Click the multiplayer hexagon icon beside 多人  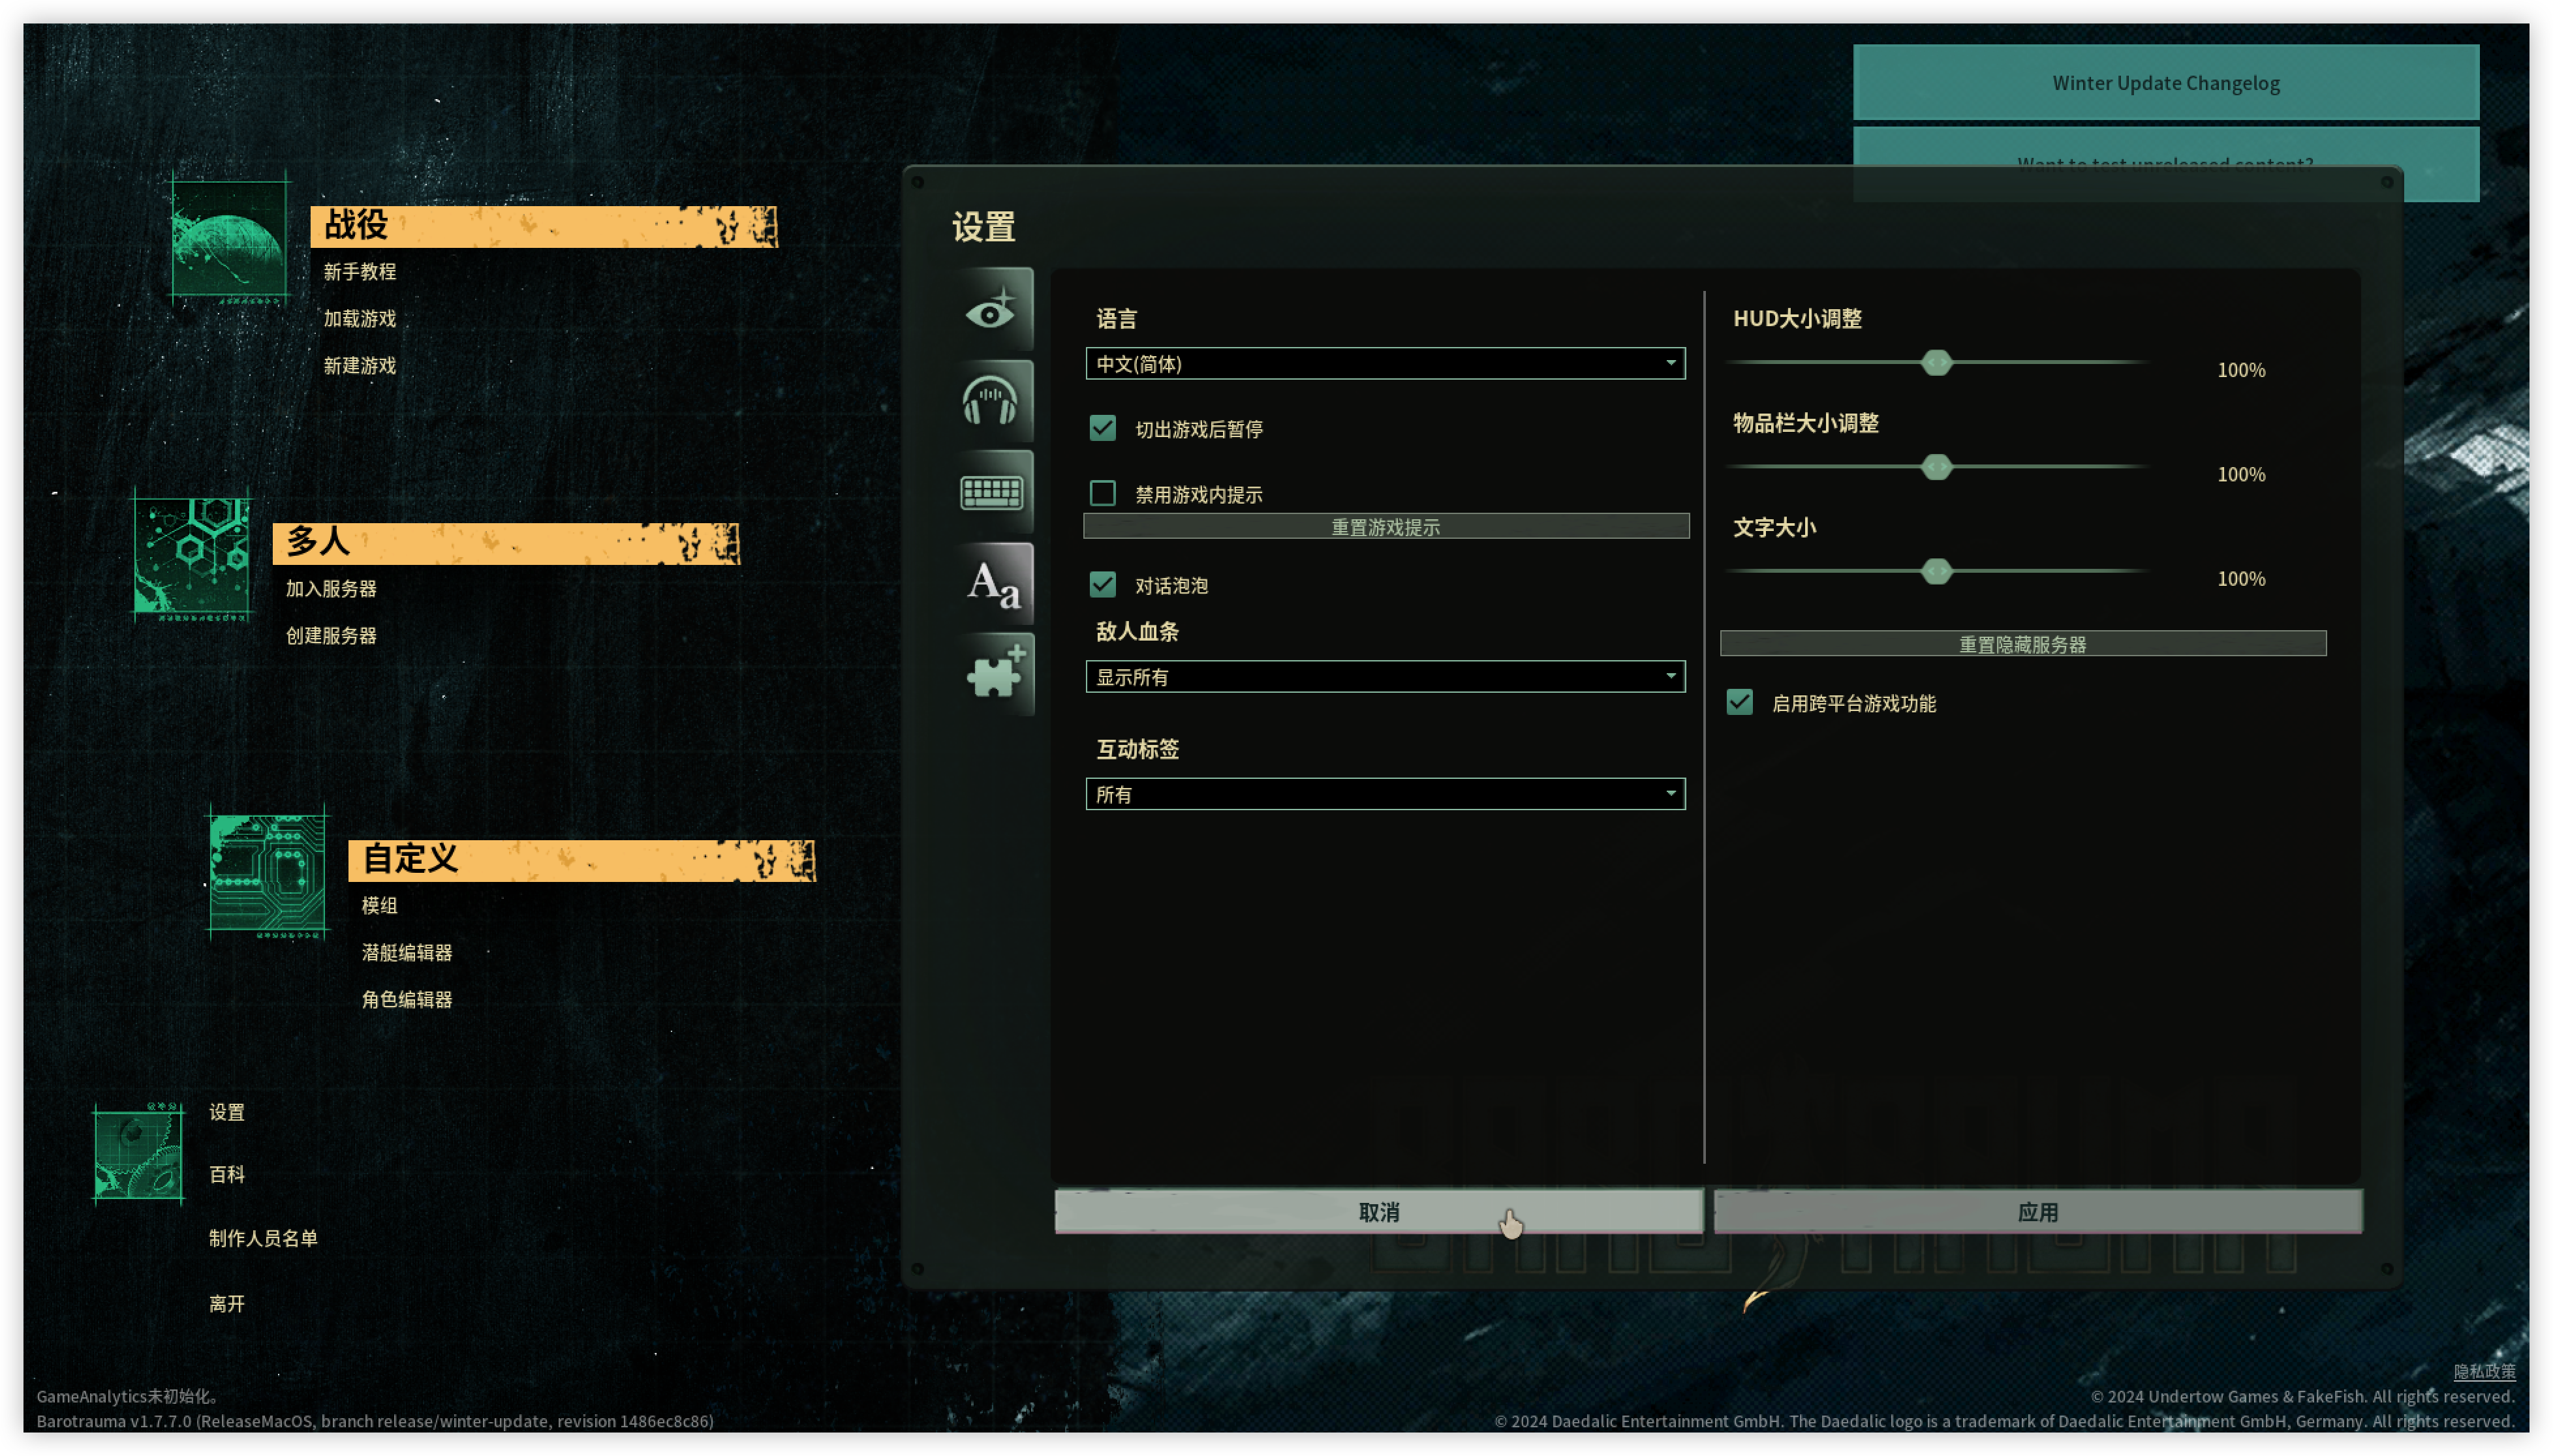click(192, 558)
